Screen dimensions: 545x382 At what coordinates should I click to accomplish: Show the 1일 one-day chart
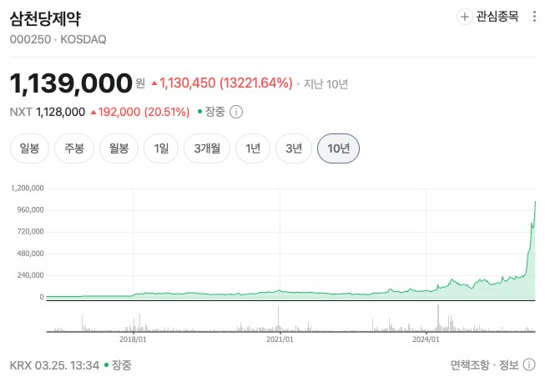pyautogui.click(x=161, y=149)
